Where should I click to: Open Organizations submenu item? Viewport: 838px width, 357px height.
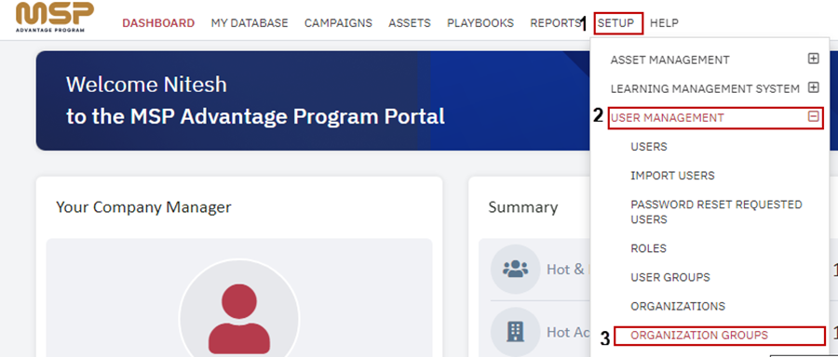coord(678,306)
